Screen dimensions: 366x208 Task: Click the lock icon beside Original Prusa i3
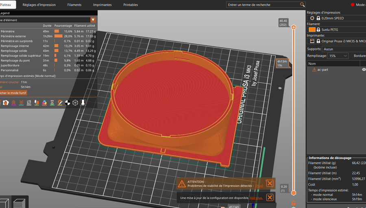[318, 41]
